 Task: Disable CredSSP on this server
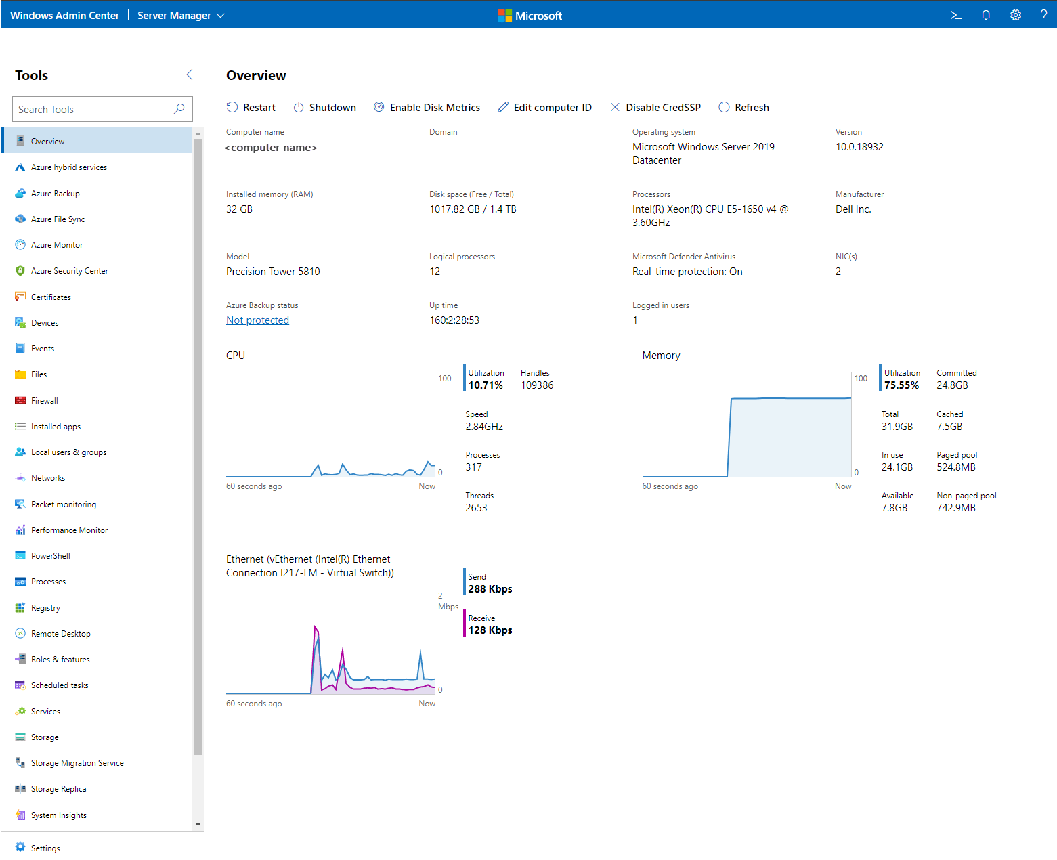click(663, 107)
